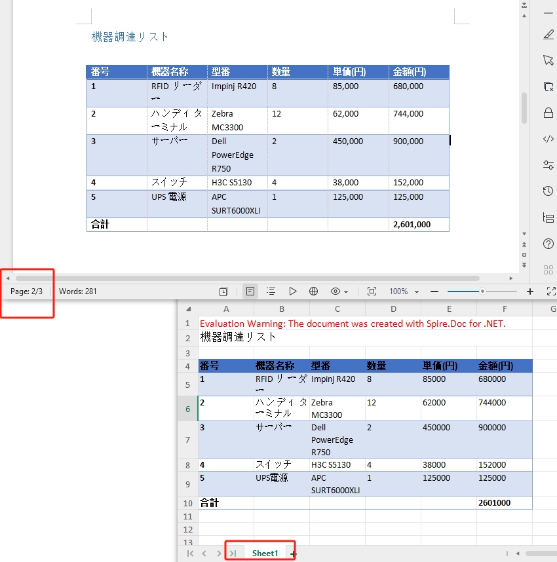
Task: Click the web layout globe icon in status bar
Action: 313,291
